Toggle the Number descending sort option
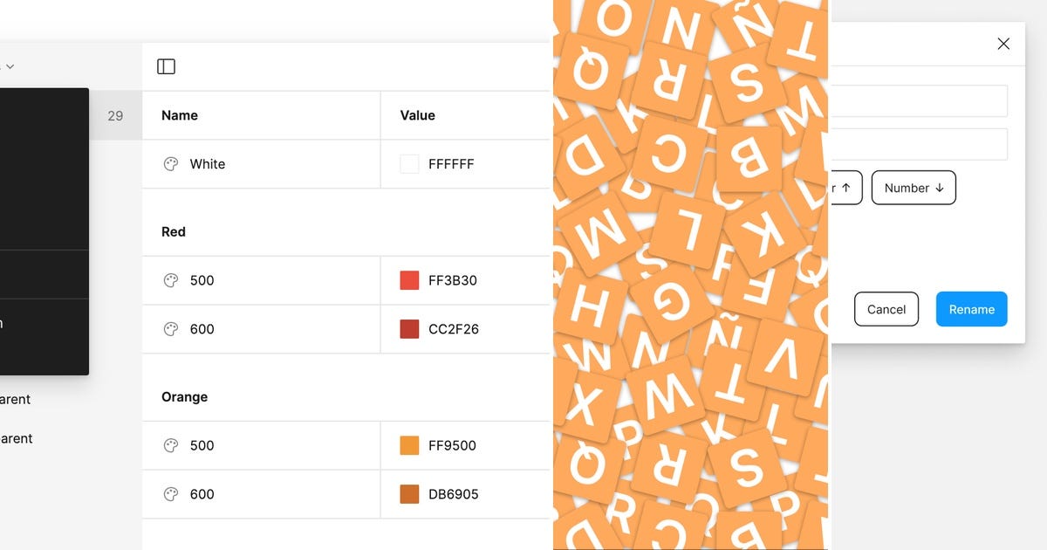Image resolution: width=1047 pixels, height=550 pixels. (914, 188)
